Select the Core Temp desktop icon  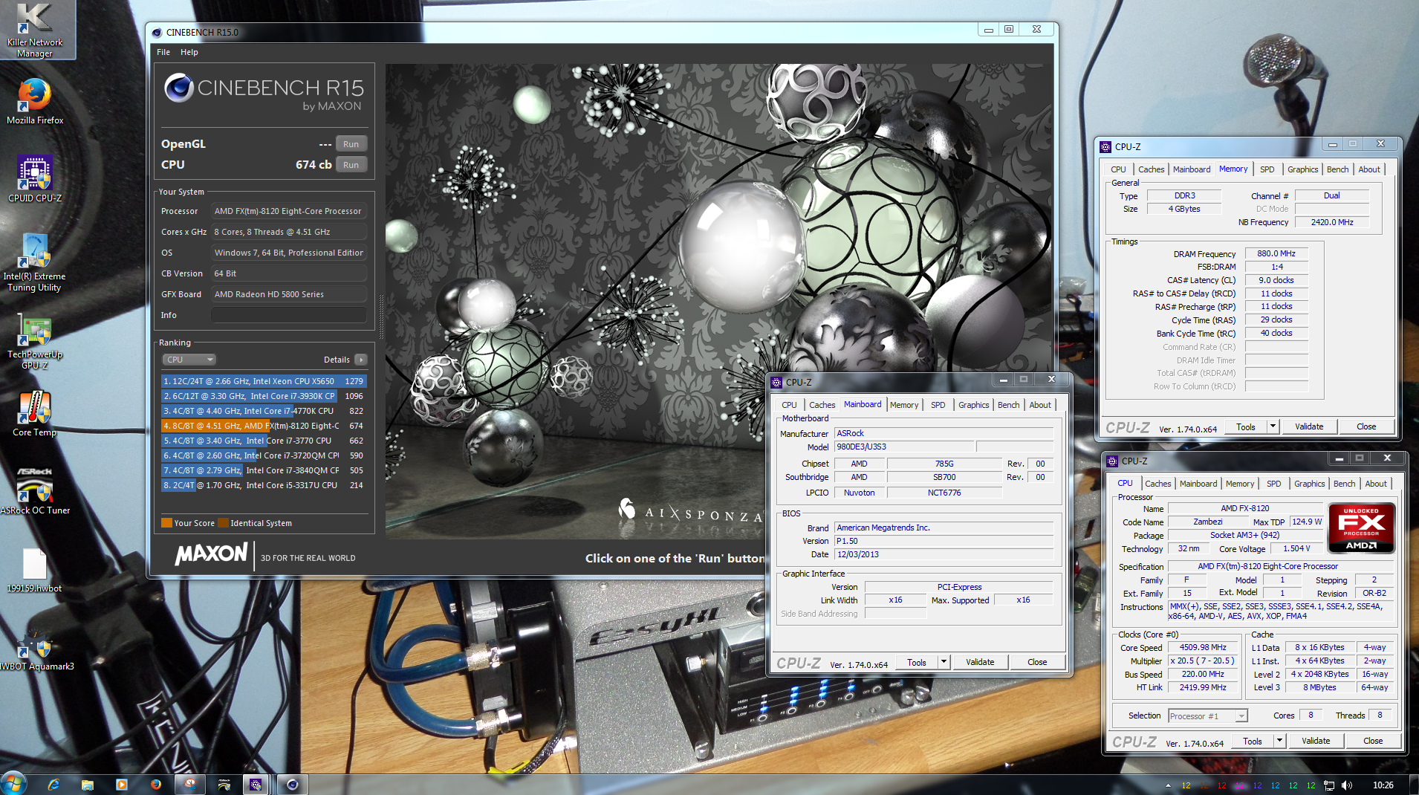[x=35, y=414]
